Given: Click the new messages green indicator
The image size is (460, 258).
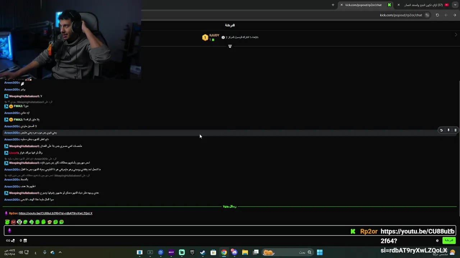Looking at the screenshot, I should 230,206.
